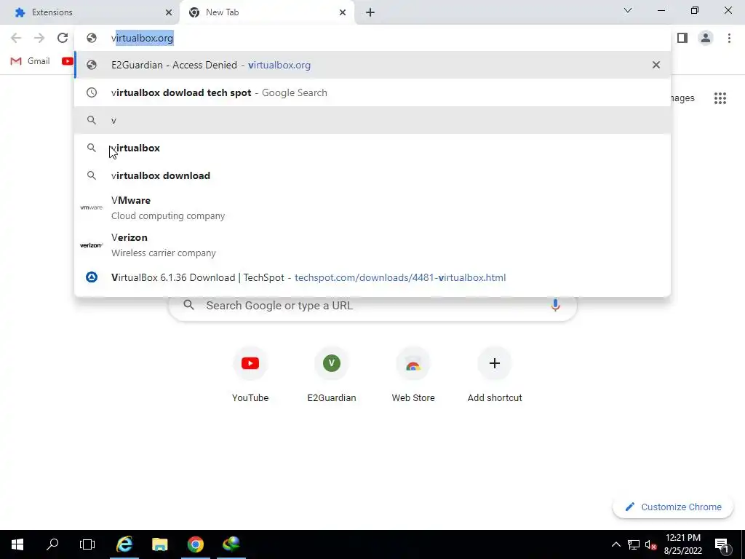
Task: Open a new tab with plus button
Action: 370,12
